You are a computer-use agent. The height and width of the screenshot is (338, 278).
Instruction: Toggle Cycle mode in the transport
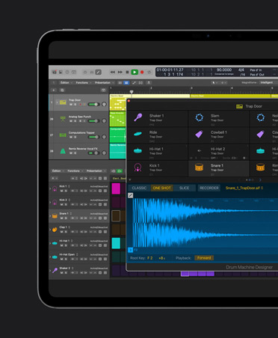pyautogui.click(x=149, y=72)
